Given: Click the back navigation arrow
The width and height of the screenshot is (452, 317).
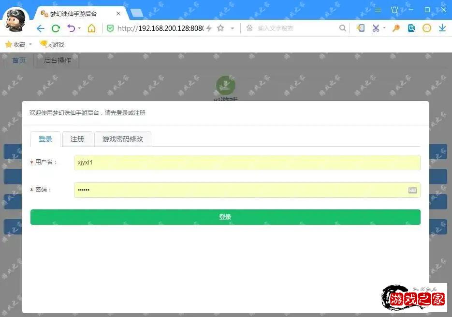Looking at the screenshot, I should pyautogui.click(x=41, y=28).
